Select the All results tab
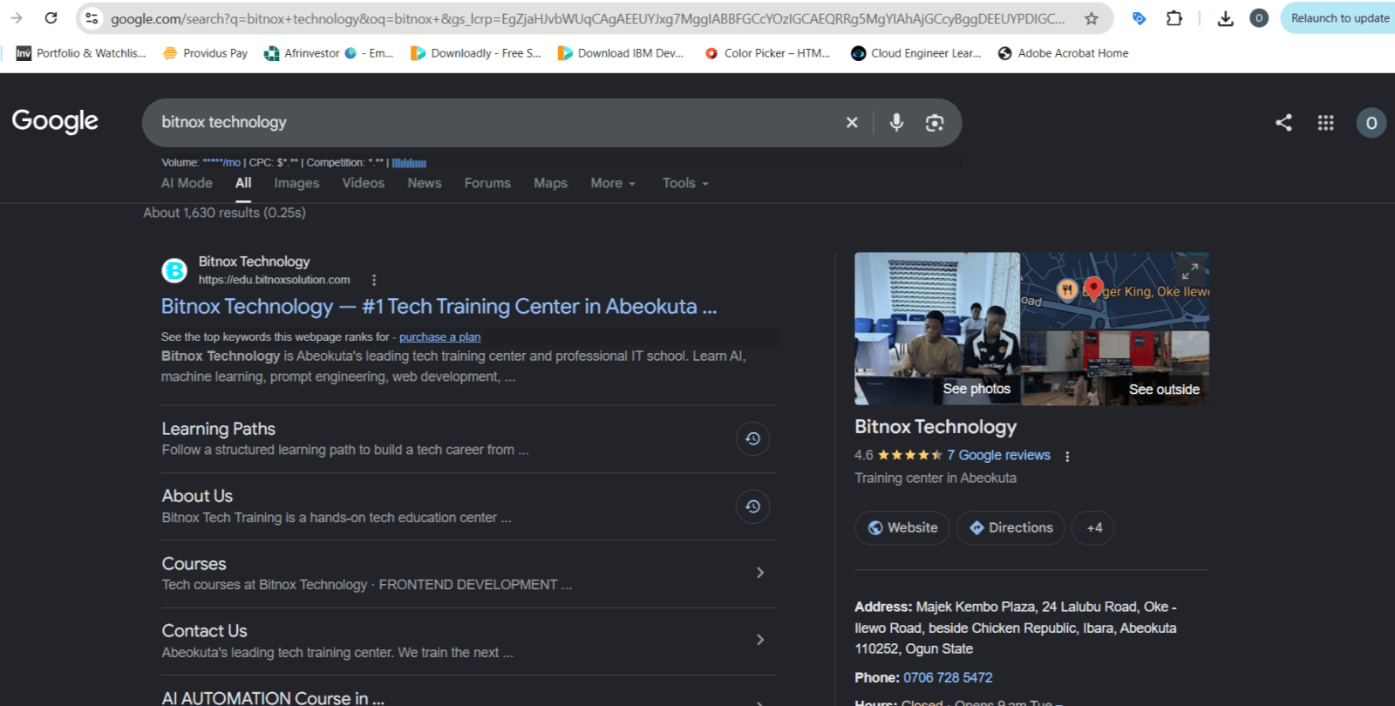1395x706 pixels. tap(243, 183)
